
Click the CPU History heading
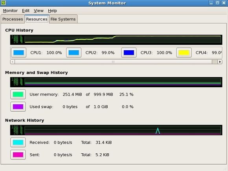coord(19,30)
